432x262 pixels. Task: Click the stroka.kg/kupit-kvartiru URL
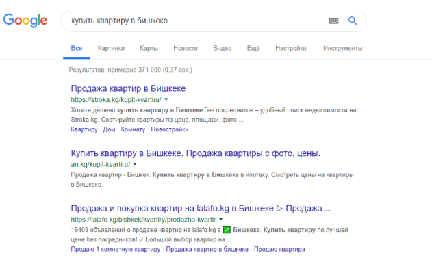pos(116,100)
